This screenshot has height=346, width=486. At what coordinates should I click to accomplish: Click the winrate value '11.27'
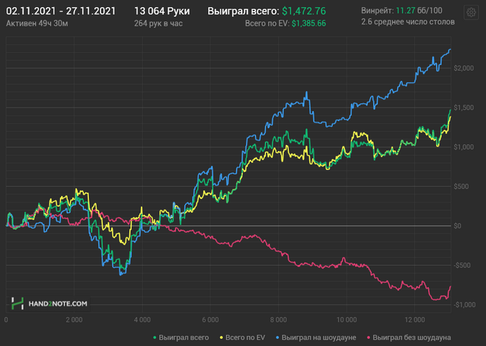pyautogui.click(x=405, y=10)
